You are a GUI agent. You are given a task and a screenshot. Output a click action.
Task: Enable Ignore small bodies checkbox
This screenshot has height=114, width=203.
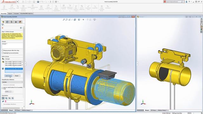[x=3, y=88]
